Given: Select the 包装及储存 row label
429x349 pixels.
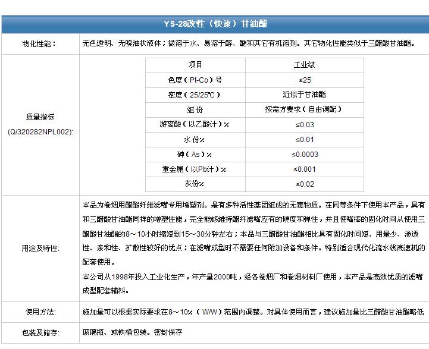Looking at the screenshot, I should point(40,332).
